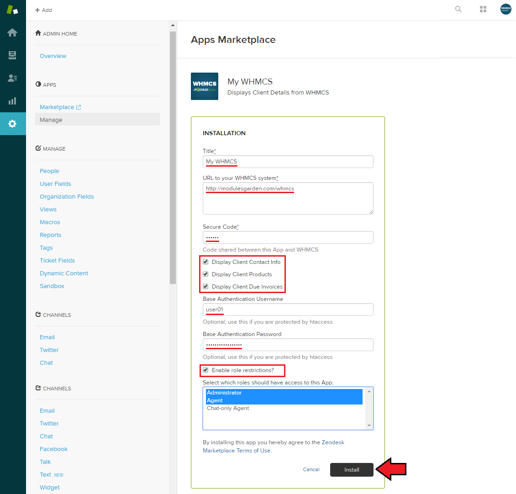
Task: Select the Agent role
Action: click(x=284, y=400)
